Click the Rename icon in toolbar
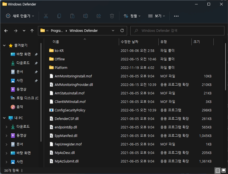Viewport: 228px width, 174px height. tap(85, 16)
